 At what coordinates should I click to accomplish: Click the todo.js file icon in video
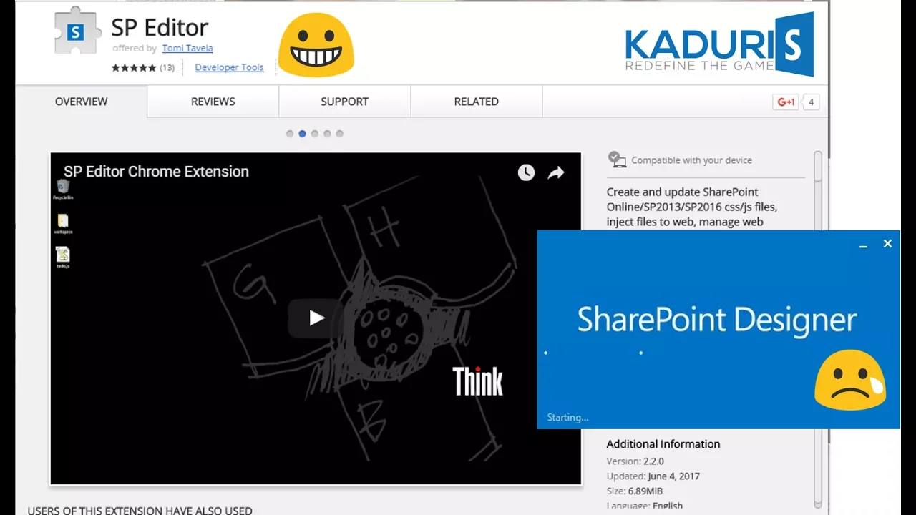pyautogui.click(x=63, y=257)
